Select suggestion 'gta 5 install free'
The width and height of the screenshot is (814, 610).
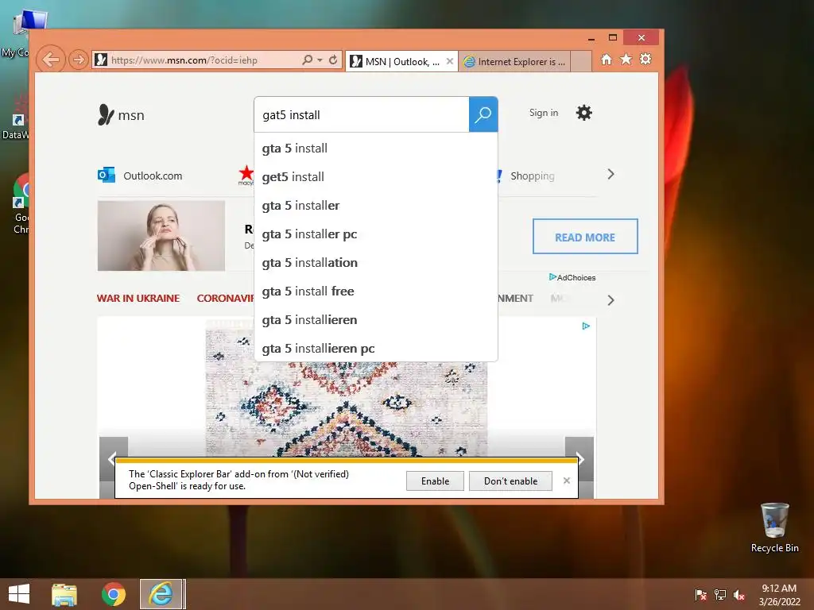[376, 291]
